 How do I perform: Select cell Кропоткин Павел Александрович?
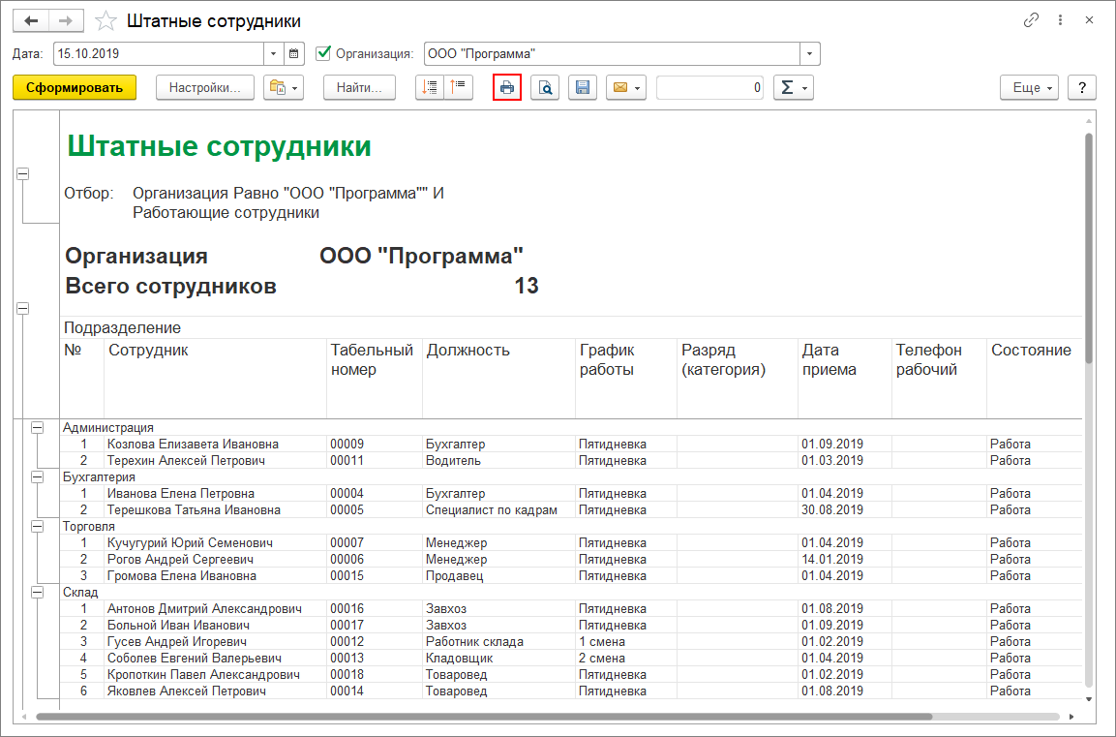[x=215, y=674]
